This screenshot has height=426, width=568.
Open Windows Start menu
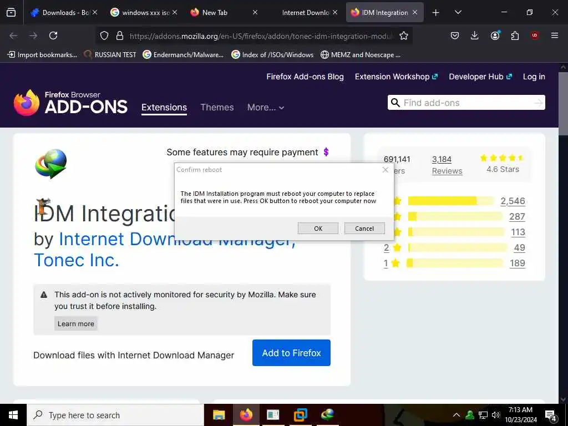click(x=13, y=415)
